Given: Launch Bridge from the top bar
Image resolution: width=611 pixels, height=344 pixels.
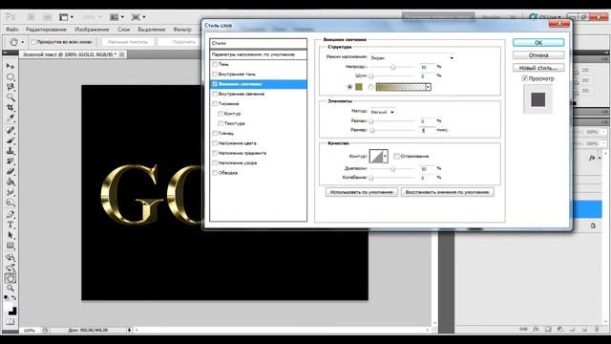Looking at the screenshot, I should (32, 17).
